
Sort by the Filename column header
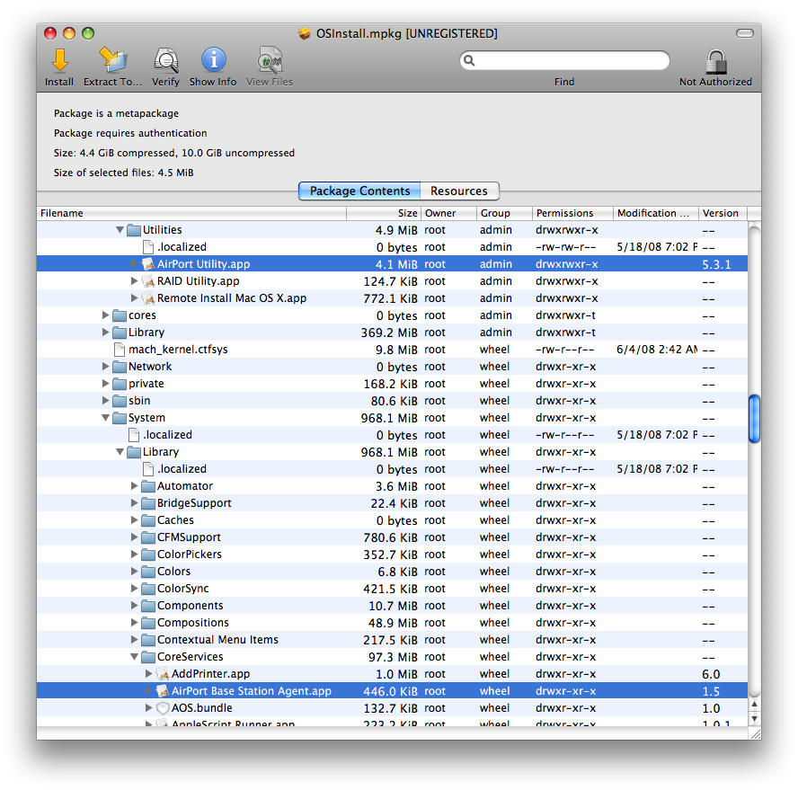click(191, 213)
